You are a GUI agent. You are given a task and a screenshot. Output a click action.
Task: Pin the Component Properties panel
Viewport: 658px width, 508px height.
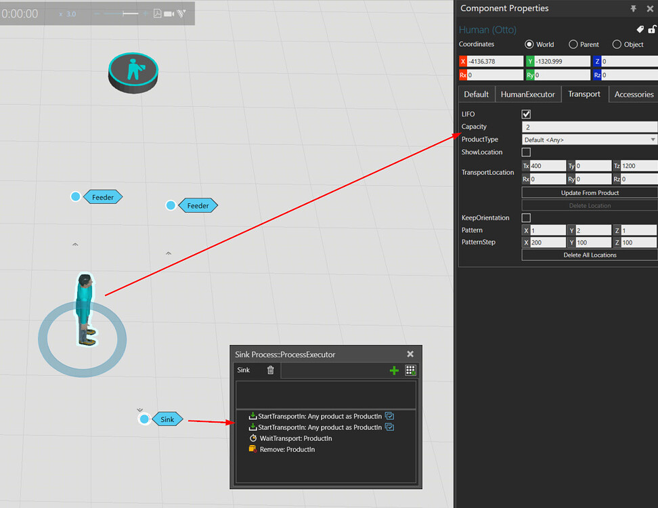point(634,9)
